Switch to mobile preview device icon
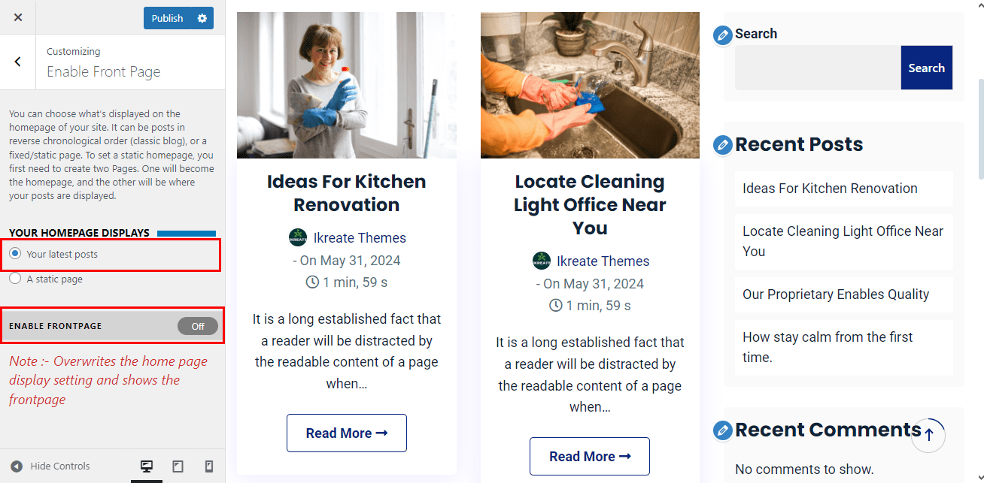The height and width of the screenshot is (483, 987). click(x=209, y=466)
